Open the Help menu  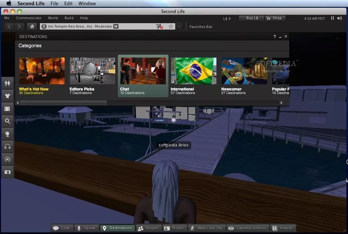tap(84, 18)
